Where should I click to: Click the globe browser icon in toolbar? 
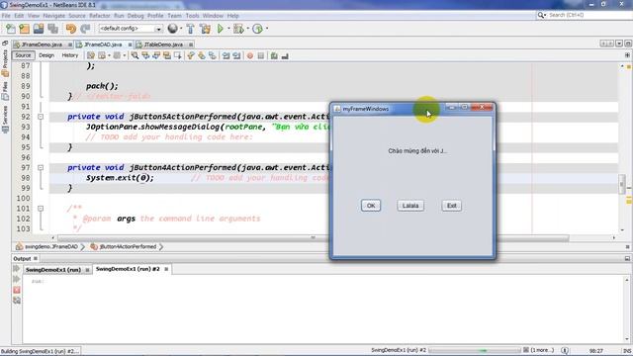point(172,29)
